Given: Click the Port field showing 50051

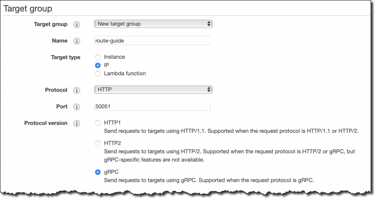Looking at the screenshot, I should tap(152, 106).
